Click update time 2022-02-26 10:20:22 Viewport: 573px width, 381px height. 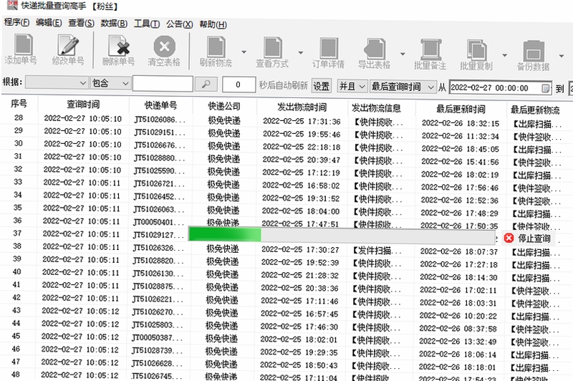point(458,316)
